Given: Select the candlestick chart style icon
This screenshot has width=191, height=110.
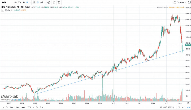Looking at the screenshot, I should (38, 2).
